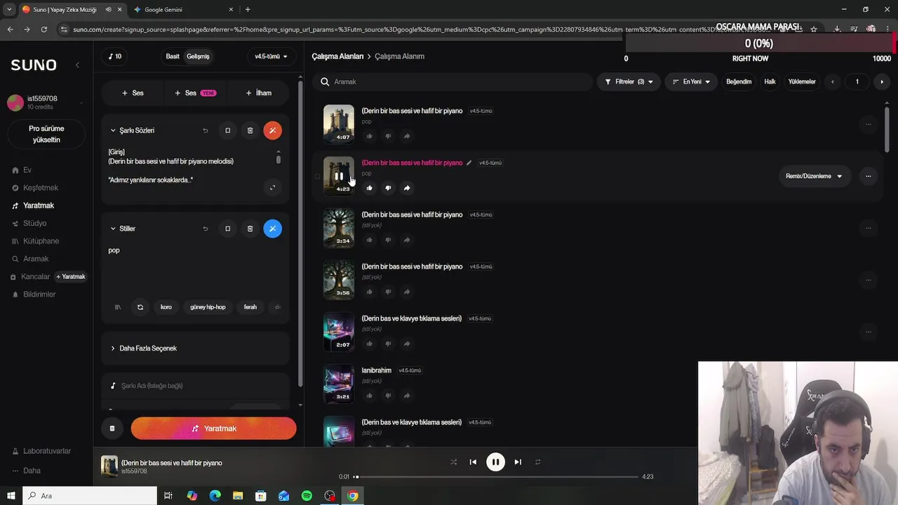Switch to Basit mode

(173, 56)
